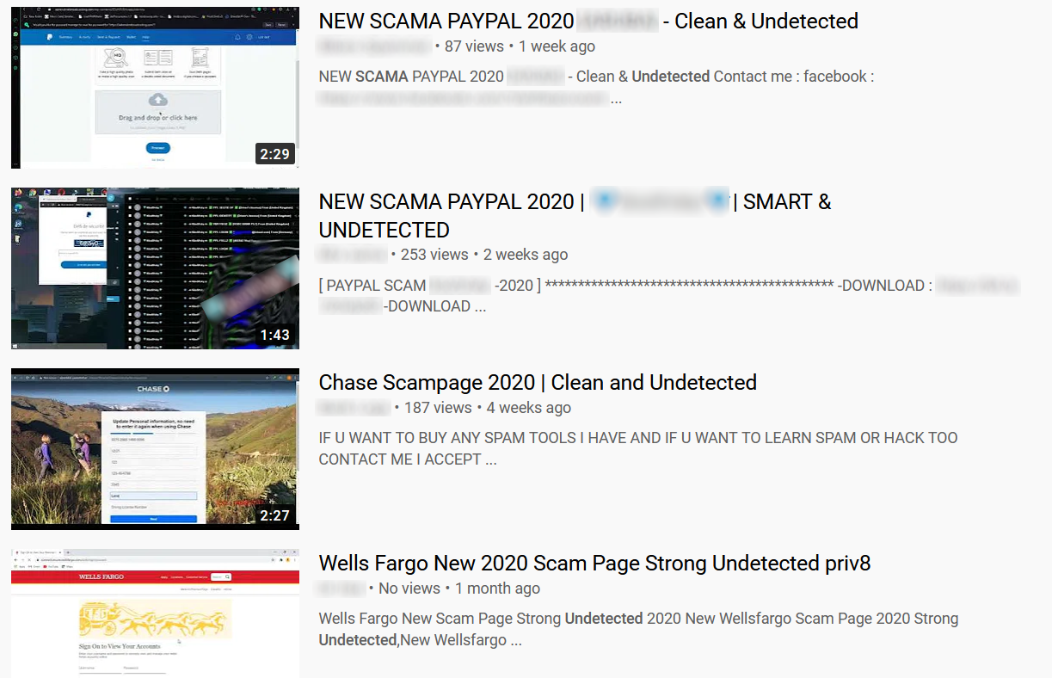Open the 1:43 SMART & UNDETECTED video thumbnail
This screenshot has width=1052, height=678.
click(x=155, y=268)
